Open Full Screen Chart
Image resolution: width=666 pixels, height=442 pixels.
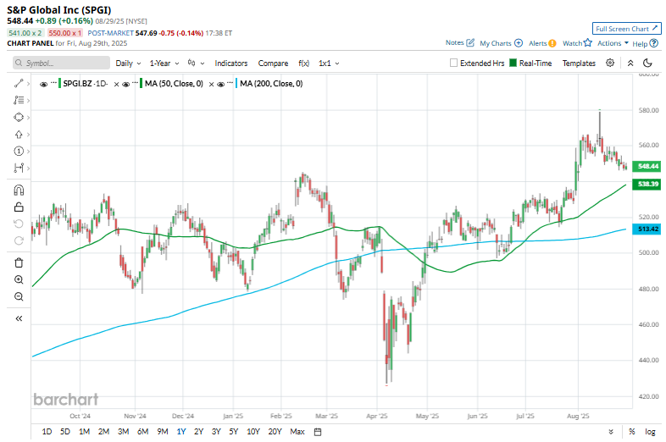(626, 29)
